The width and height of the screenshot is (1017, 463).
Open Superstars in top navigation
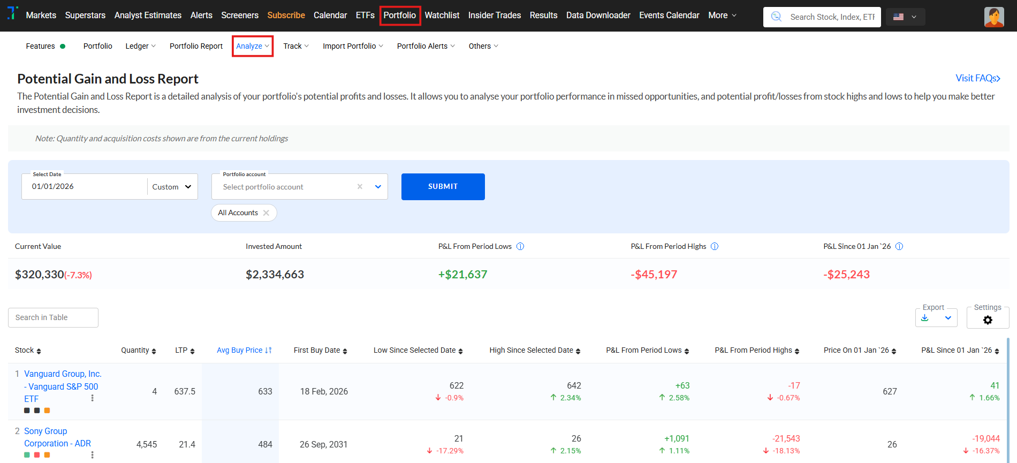click(85, 16)
